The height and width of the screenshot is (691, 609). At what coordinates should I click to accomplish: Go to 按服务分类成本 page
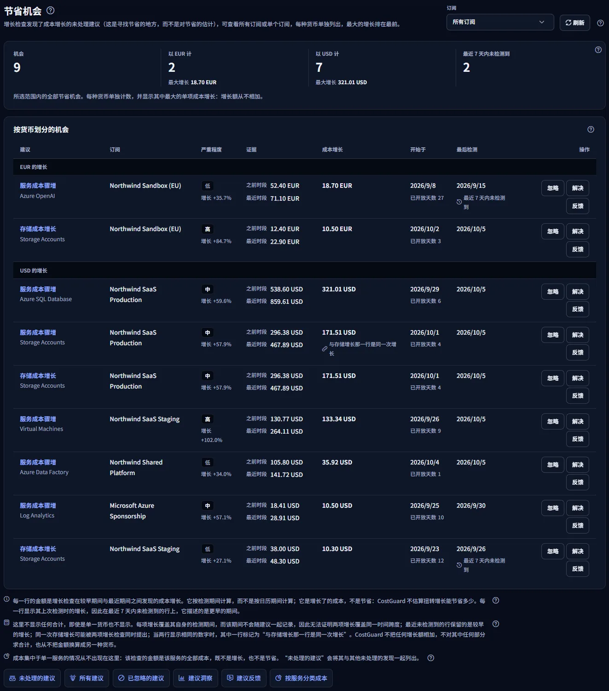[302, 679]
